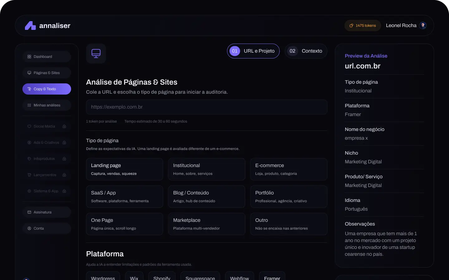Click the lock icon beside Ads & Criativos
The height and width of the screenshot is (280, 449).
click(x=64, y=142)
